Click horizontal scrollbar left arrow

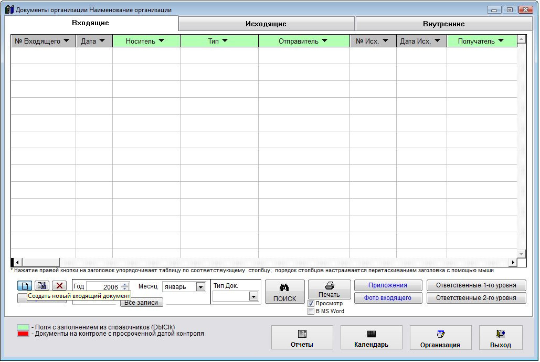point(17,262)
